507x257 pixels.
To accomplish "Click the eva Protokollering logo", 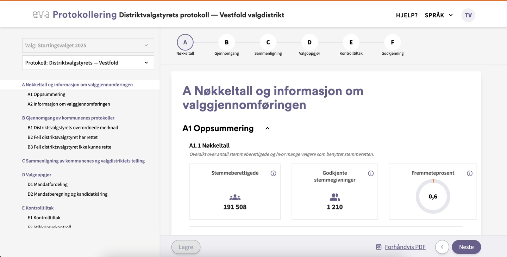I will point(74,15).
